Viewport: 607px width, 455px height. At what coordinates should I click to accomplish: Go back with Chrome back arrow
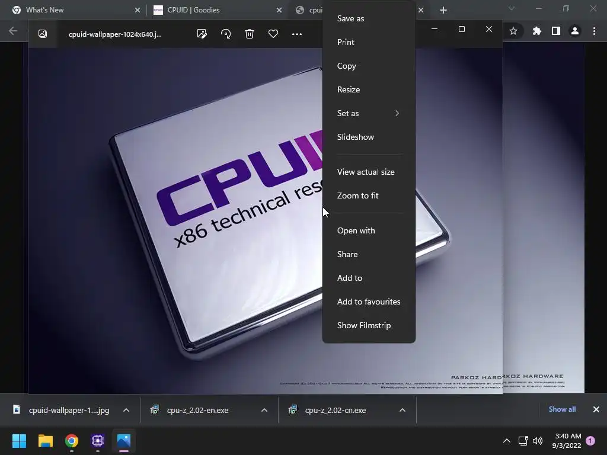tap(13, 31)
